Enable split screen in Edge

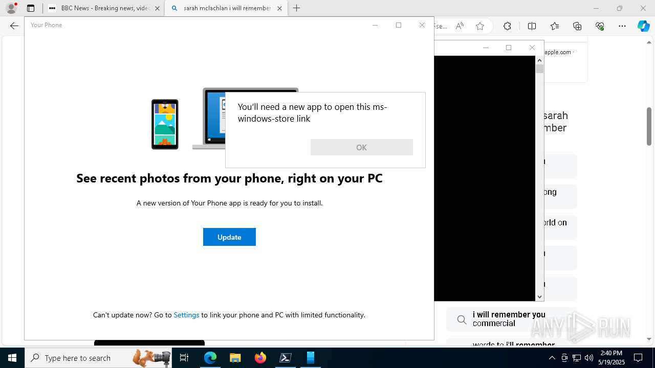[x=532, y=26]
